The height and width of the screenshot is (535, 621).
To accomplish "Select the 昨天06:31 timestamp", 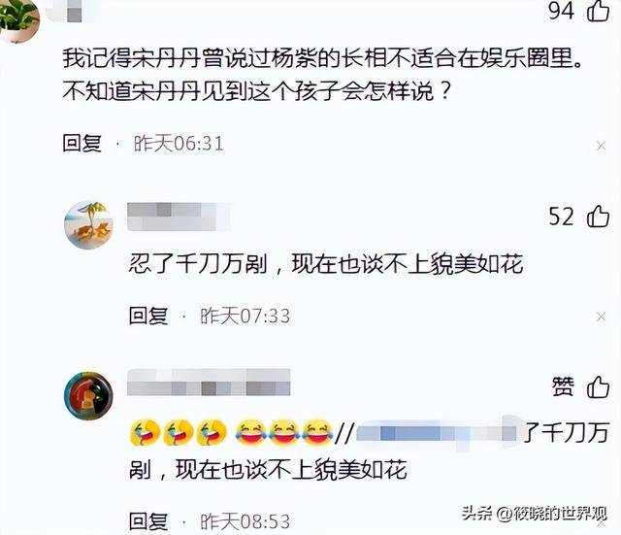I will tap(179, 144).
